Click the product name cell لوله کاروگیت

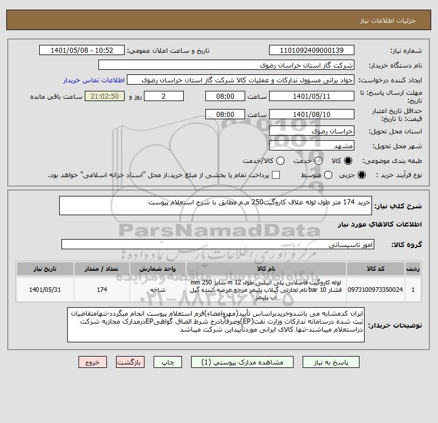click(266, 290)
